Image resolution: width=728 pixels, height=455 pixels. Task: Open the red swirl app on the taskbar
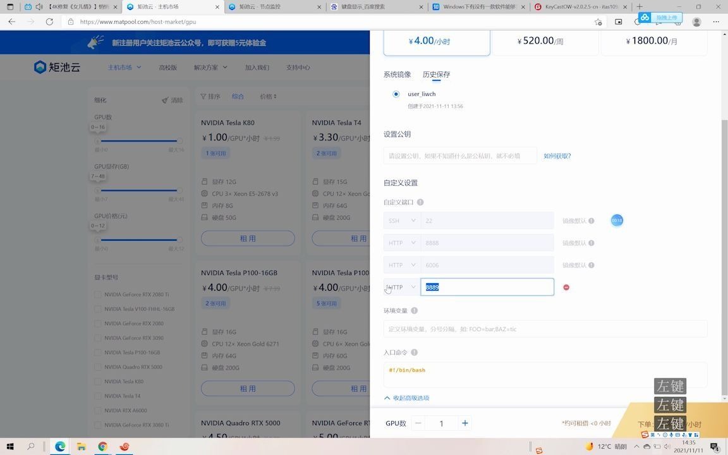[x=124, y=447]
